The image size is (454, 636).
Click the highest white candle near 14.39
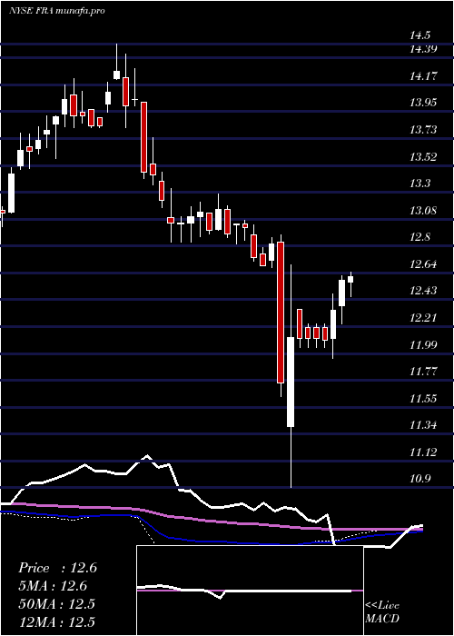click(x=117, y=75)
